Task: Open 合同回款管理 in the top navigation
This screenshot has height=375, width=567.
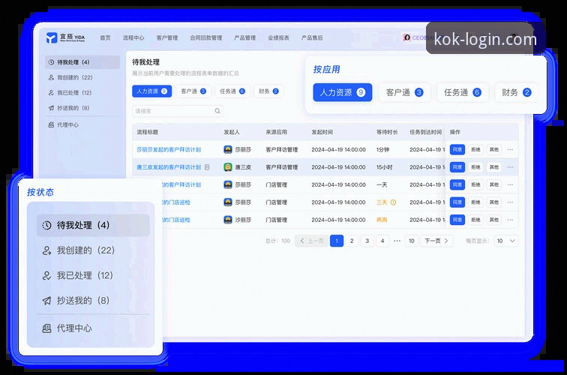Action: pyautogui.click(x=206, y=37)
